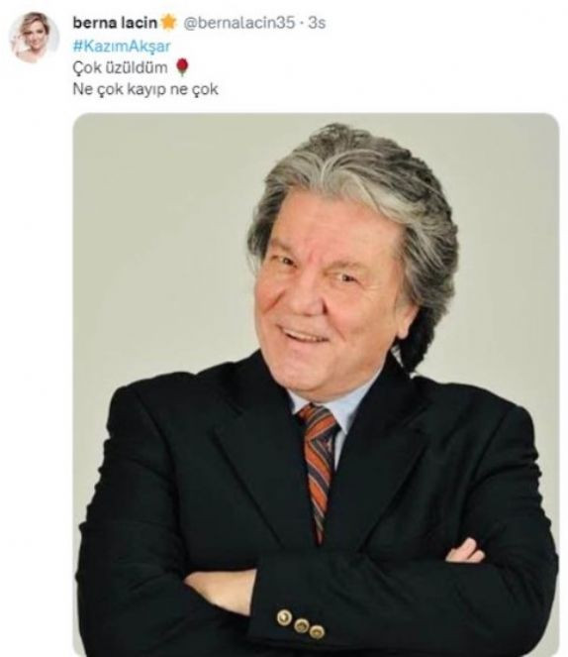Click the line 'Ne çok kayıp ne çok'
This screenshot has width=568, height=657.
click(x=145, y=89)
